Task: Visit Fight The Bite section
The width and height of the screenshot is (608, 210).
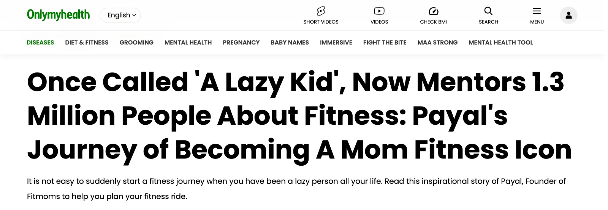Action: coord(385,42)
